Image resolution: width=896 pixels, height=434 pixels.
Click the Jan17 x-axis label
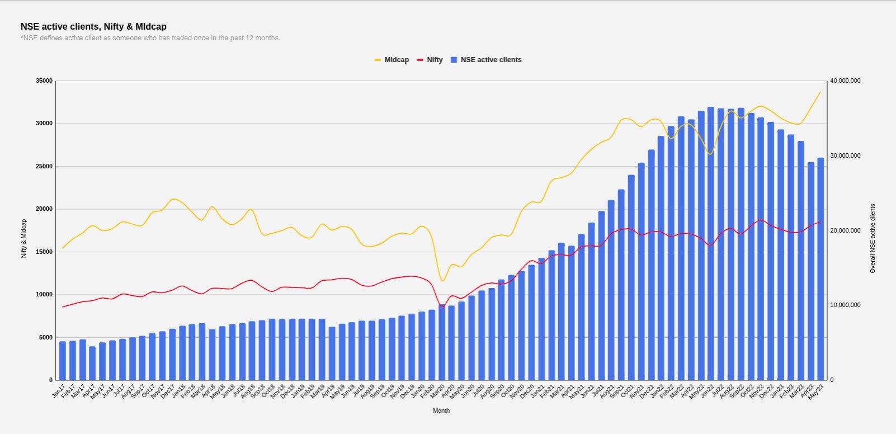coord(59,390)
